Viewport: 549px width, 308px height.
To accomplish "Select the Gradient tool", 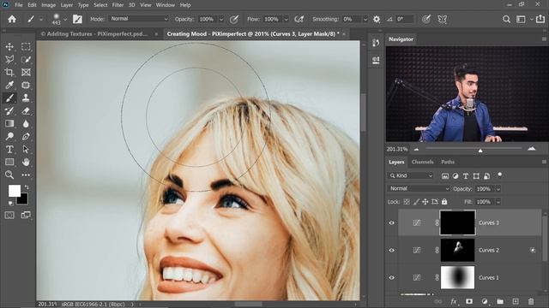I will point(9,123).
